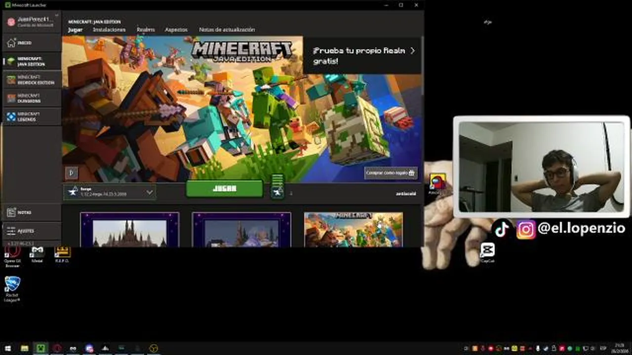
Task: Click the yellow steering wheel taskbar icon
Action: 154,349
